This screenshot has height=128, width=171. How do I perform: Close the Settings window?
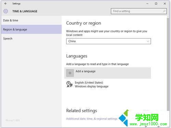pyautogui.click(x=165, y=4)
